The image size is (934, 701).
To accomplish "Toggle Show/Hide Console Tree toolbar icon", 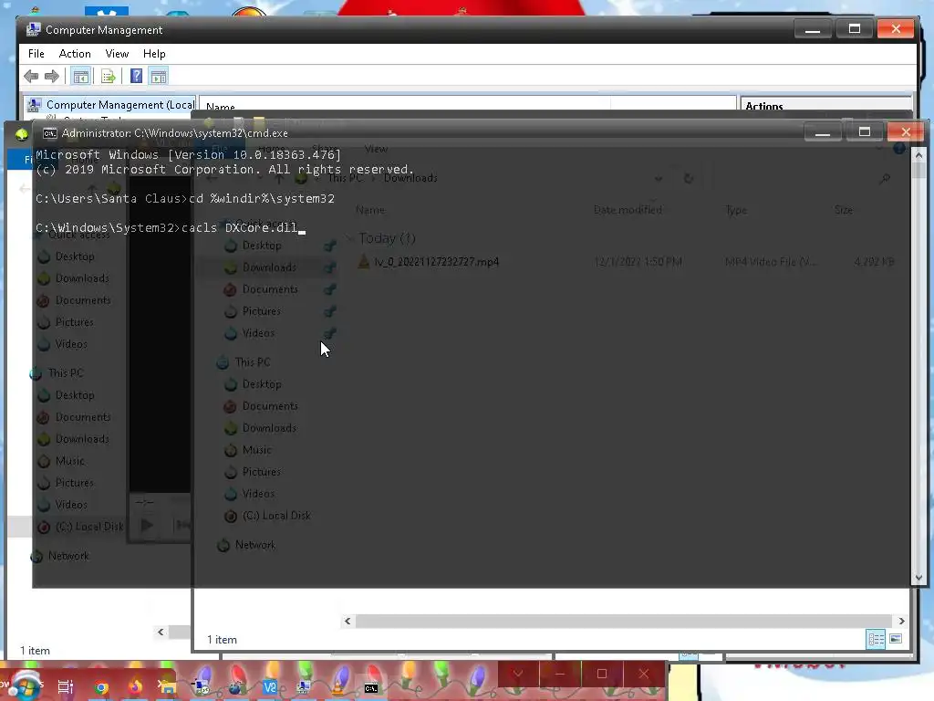I will tap(81, 77).
